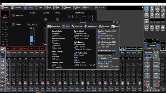Viewport: 166px width, 93px height.
Task: Open the Utility wrench icon
Action: 163,15
